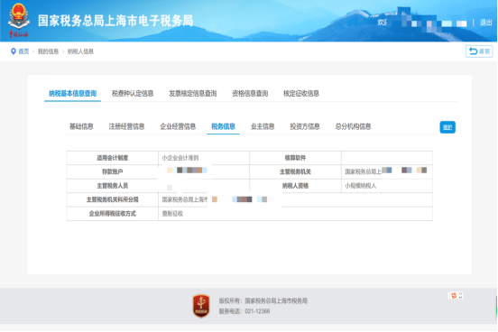Go to 首页 breadcrumb link
This screenshot has height=332, width=498.
pyautogui.click(x=23, y=51)
